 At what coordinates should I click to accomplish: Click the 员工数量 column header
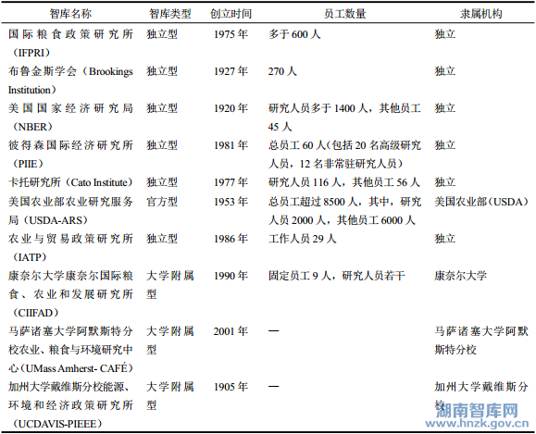coord(345,14)
